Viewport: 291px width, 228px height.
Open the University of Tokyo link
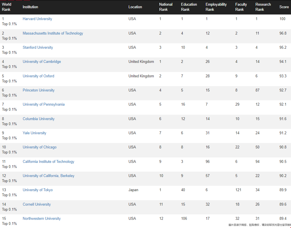[x=37, y=190]
